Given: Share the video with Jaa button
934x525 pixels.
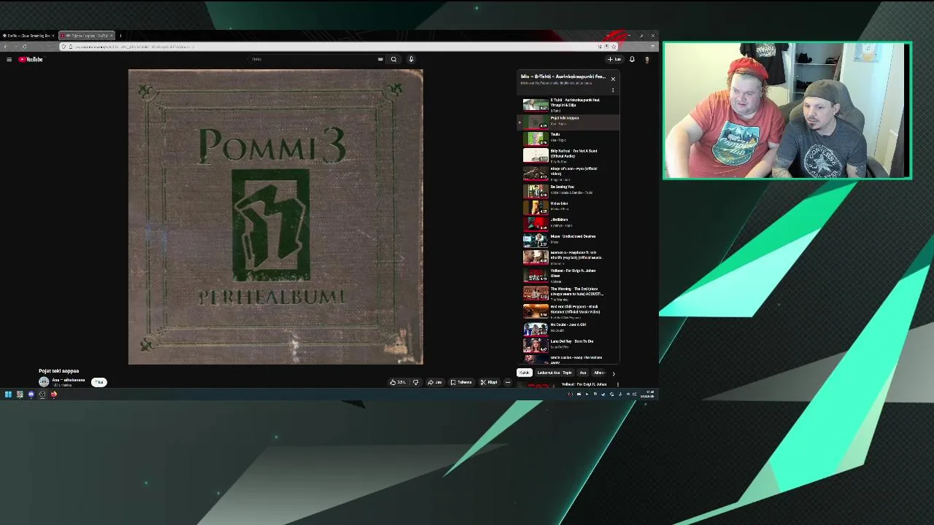Looking at the screenshot, I should 434,382.
